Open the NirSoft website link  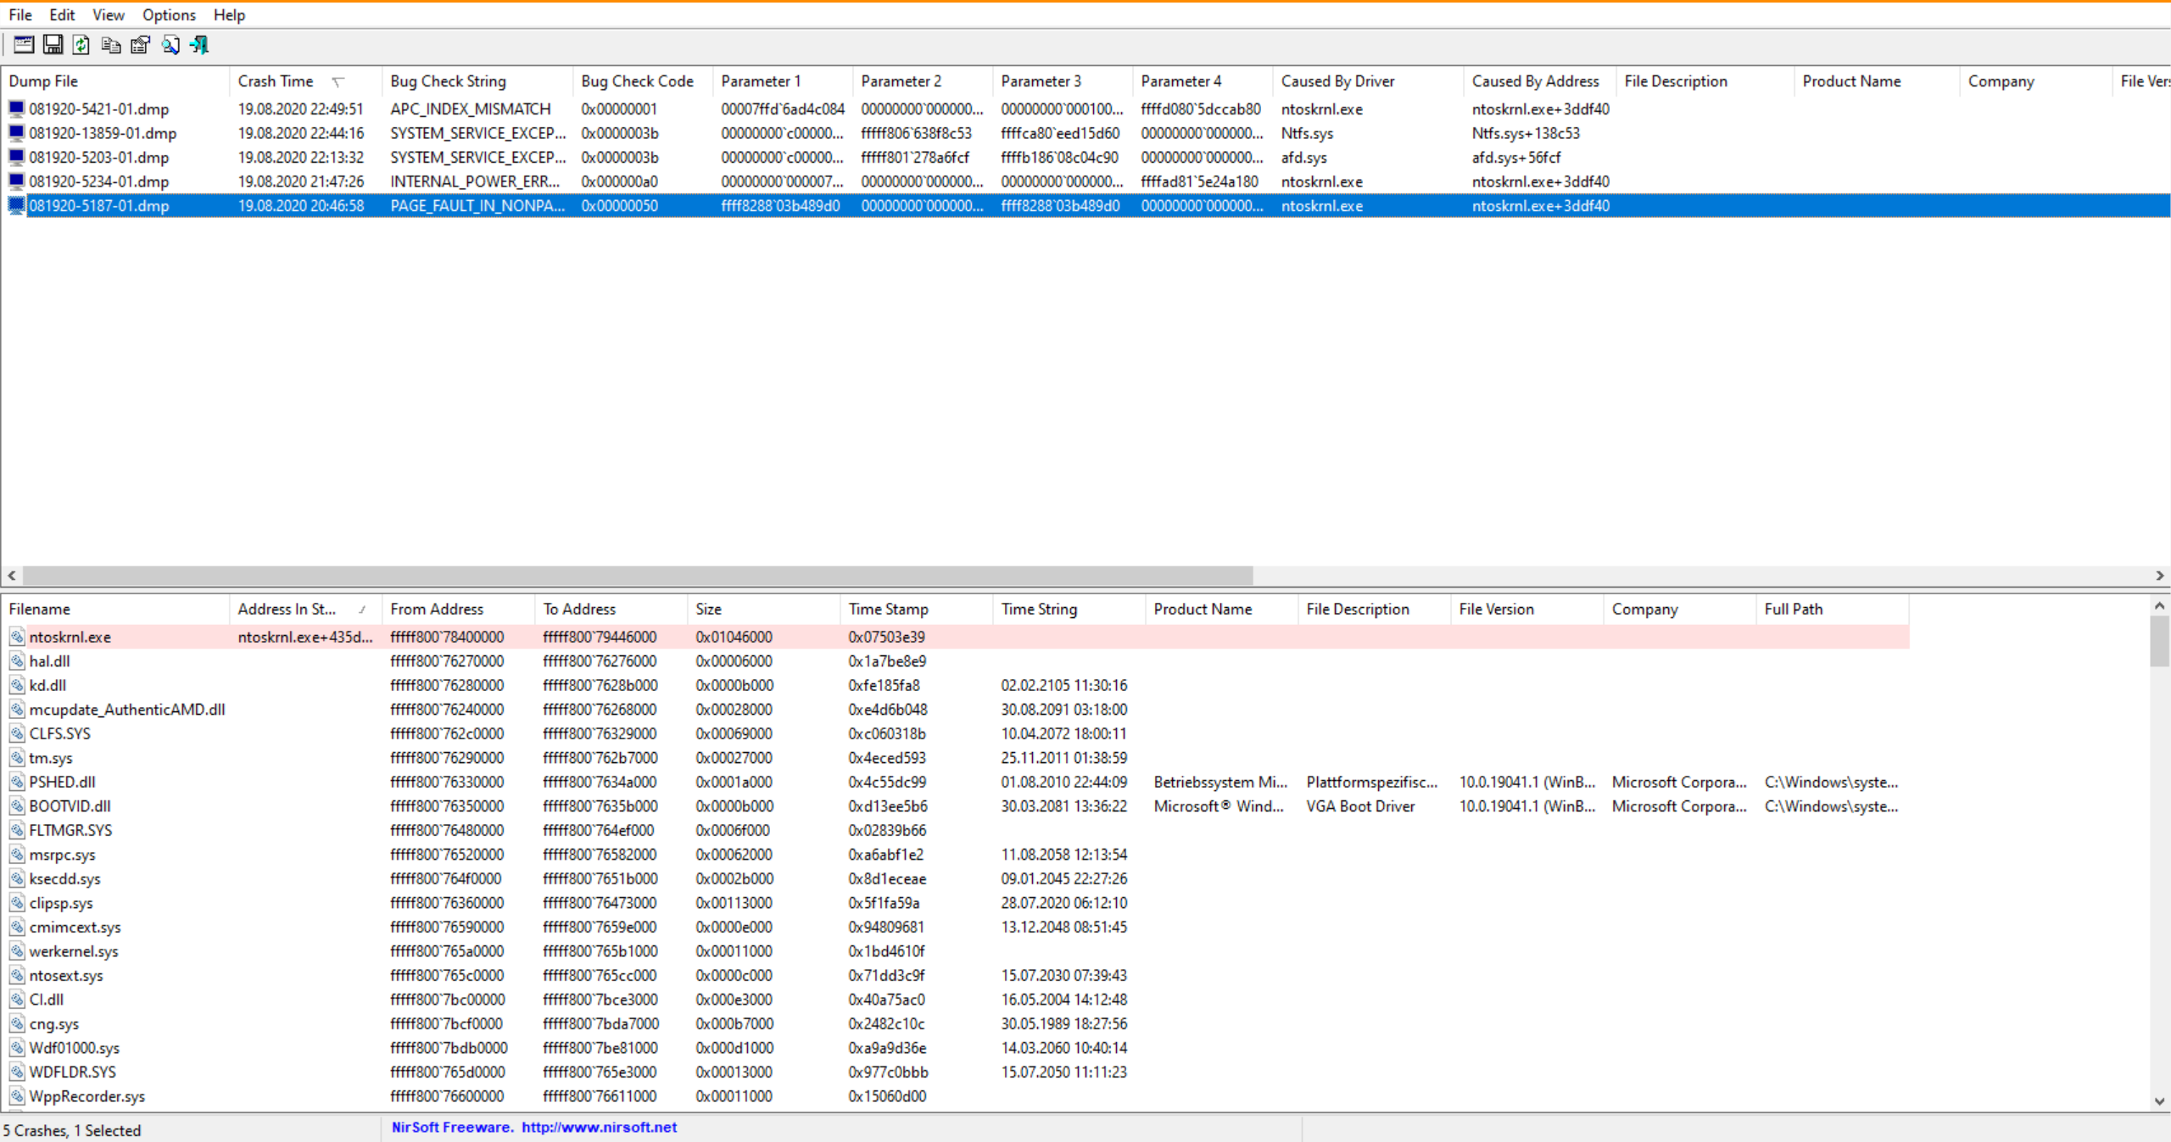click(599, 1127)
